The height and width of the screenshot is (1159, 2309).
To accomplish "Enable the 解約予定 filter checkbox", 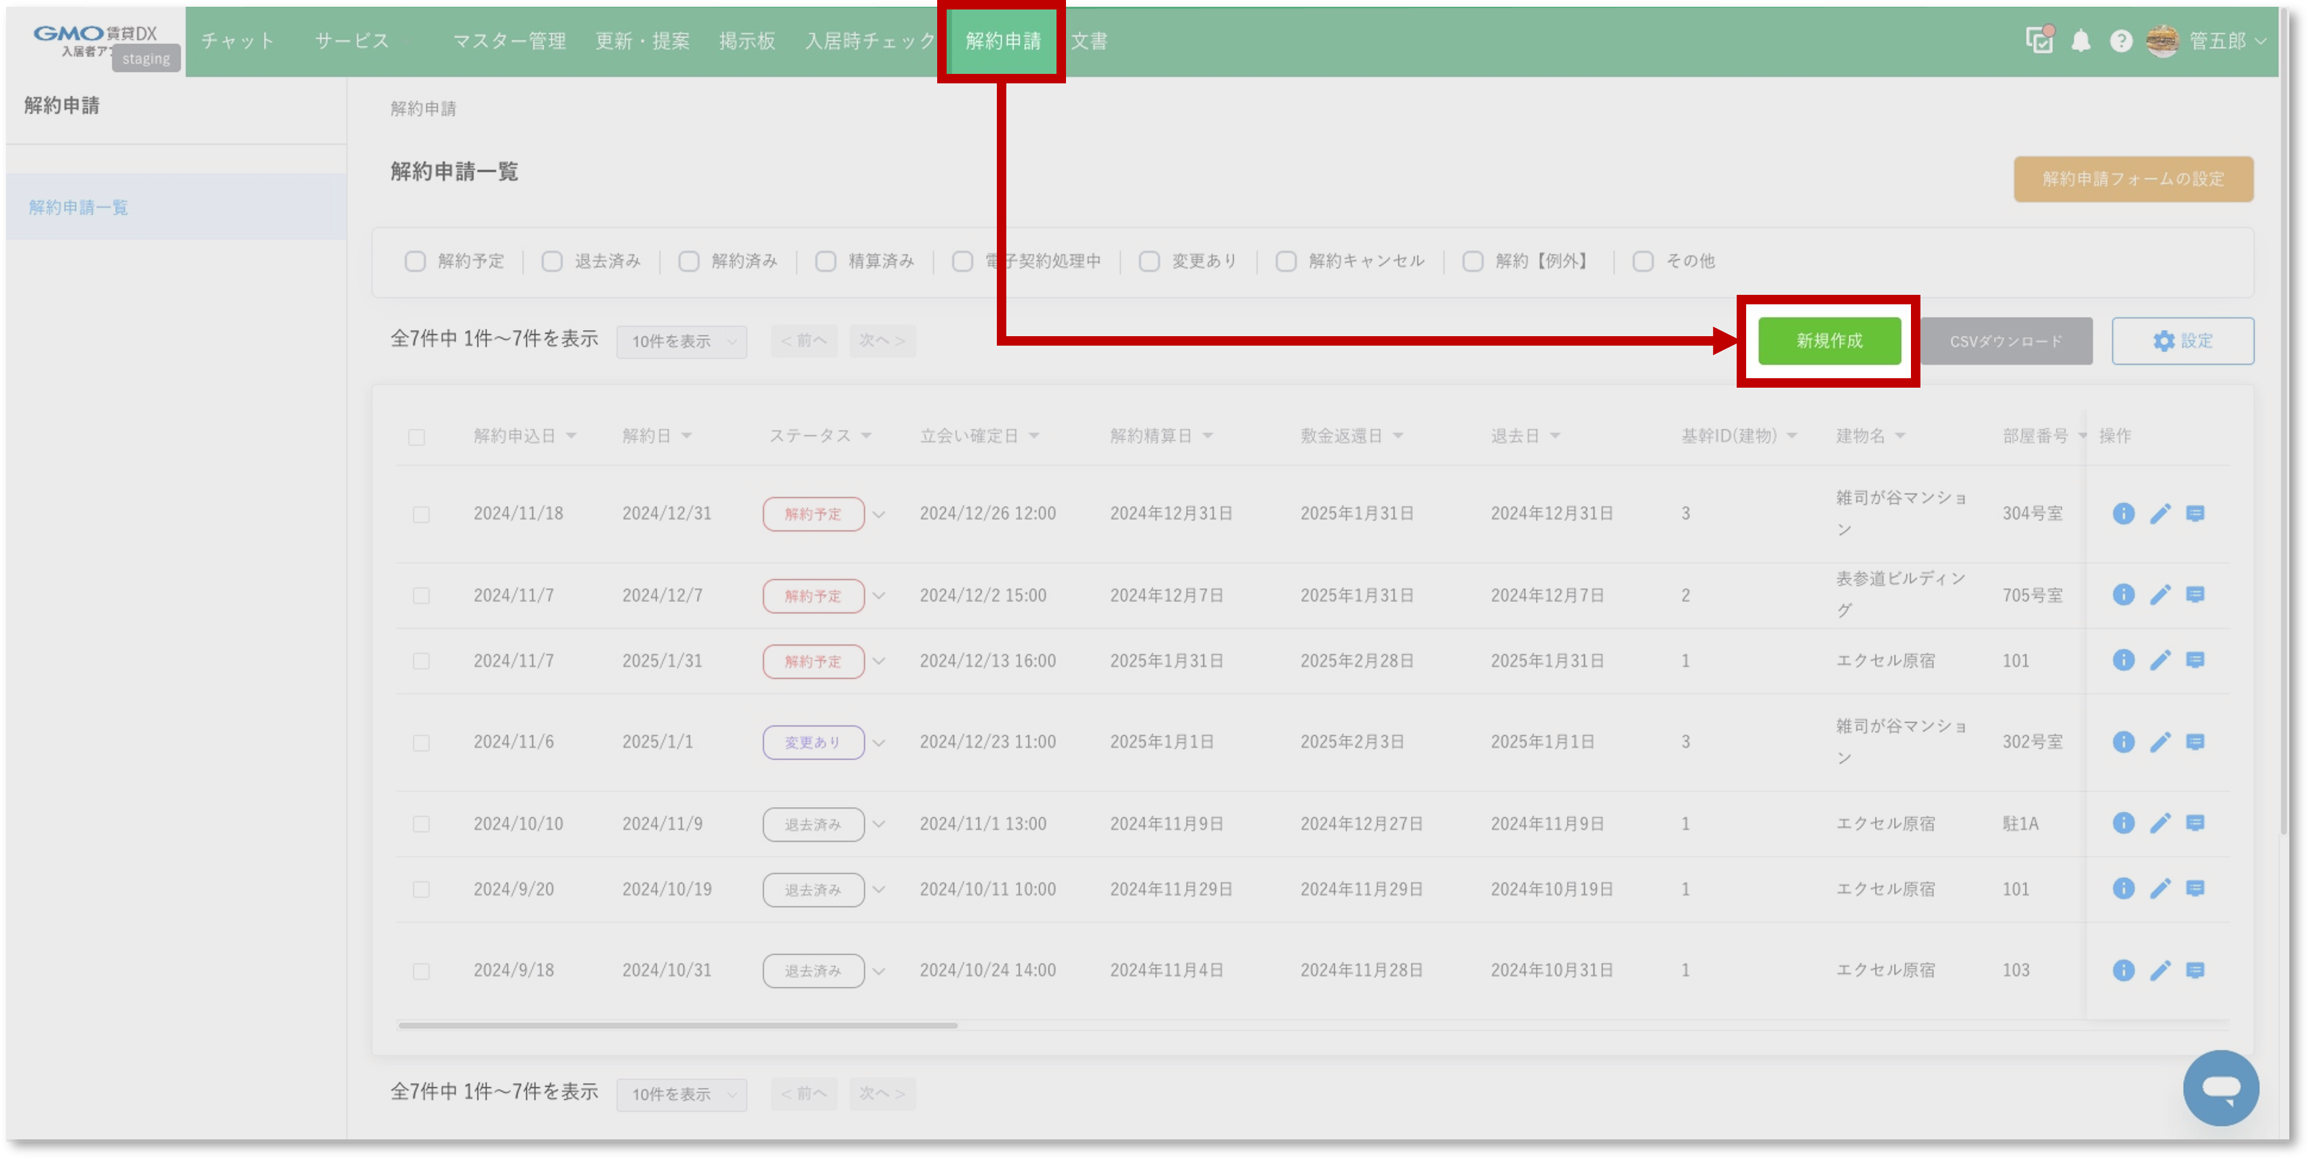I will click(415, 262).
